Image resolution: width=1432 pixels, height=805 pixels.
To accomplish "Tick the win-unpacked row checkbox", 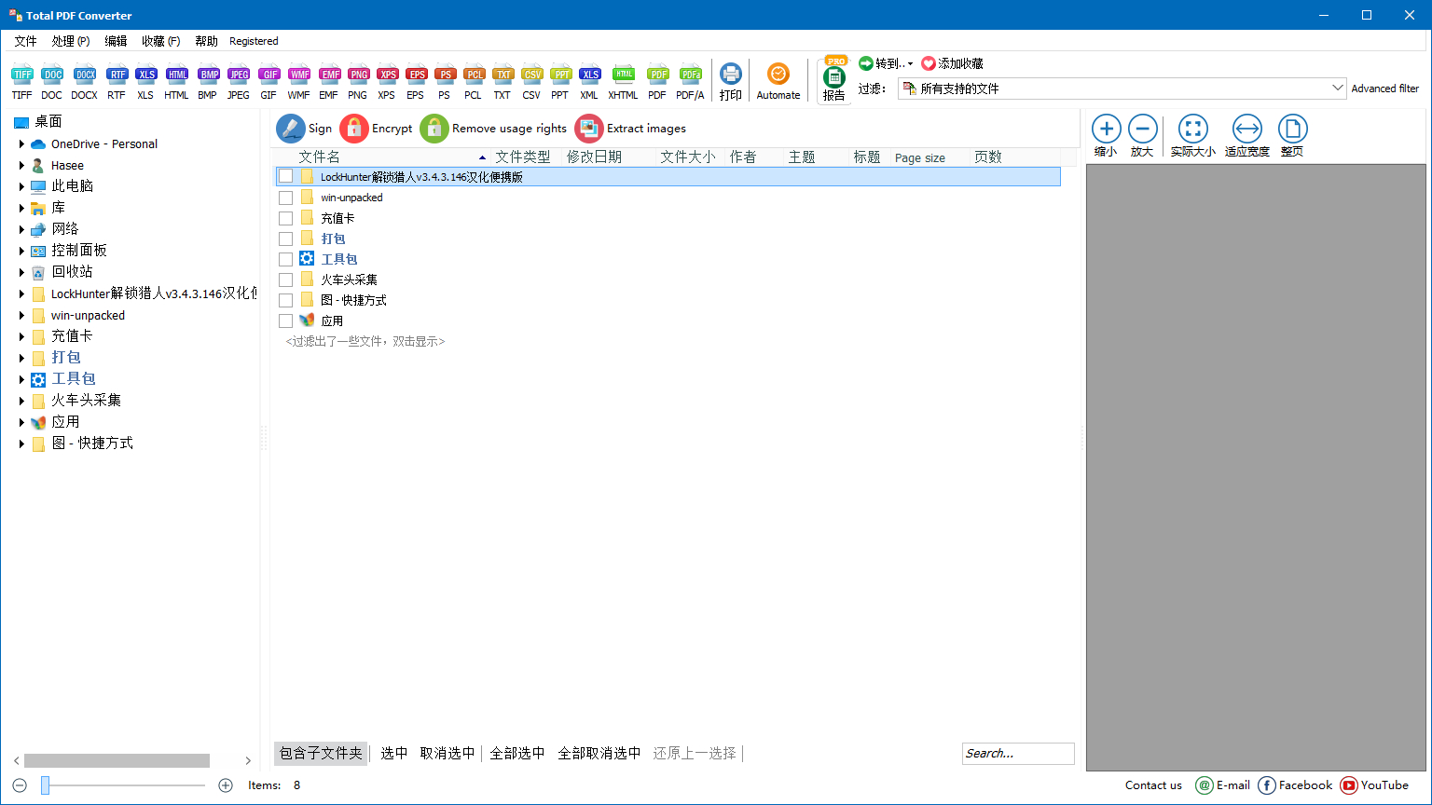I will pyautogui.click(x=285, y=198).
